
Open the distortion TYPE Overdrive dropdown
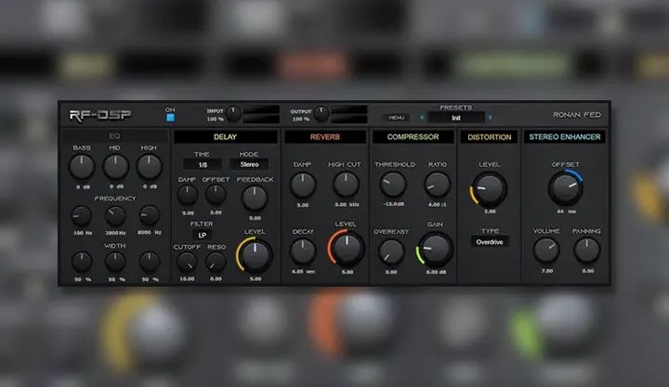(x=490, y=241)
